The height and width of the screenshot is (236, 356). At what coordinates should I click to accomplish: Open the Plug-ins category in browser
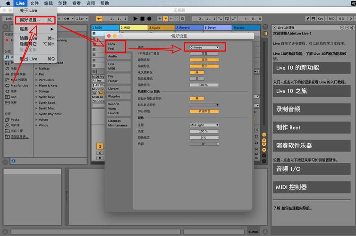point(11,91)
